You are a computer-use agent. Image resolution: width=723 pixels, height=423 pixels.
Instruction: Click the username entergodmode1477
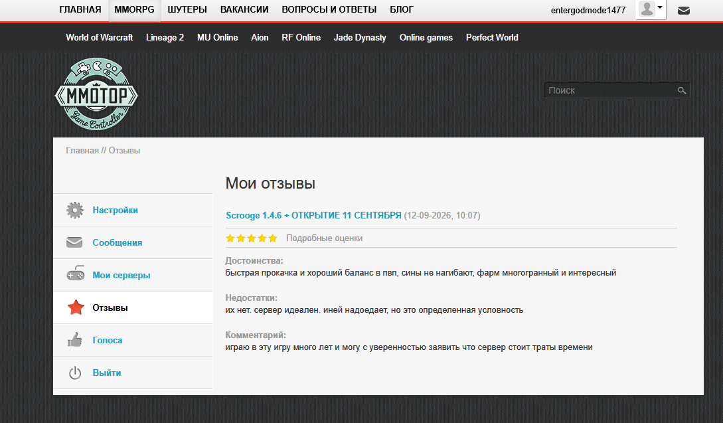point(588,10)
